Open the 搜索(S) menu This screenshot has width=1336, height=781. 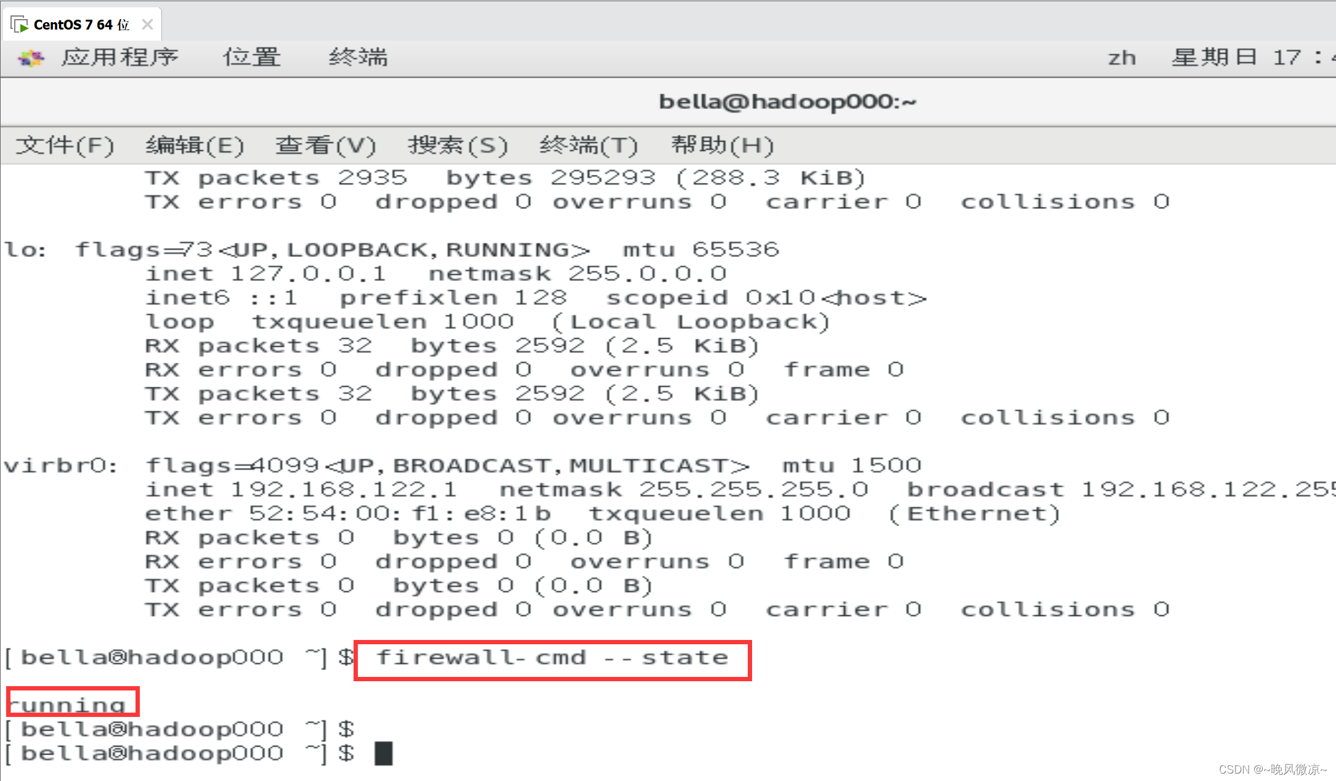tap(458, 145)
